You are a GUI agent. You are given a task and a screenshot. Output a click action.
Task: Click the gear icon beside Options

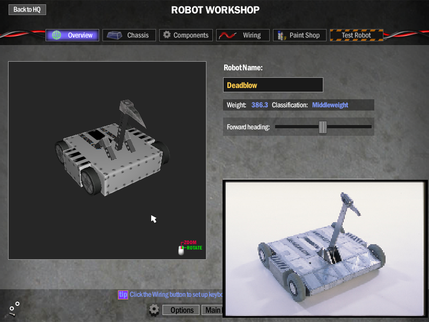click(154, 310)
